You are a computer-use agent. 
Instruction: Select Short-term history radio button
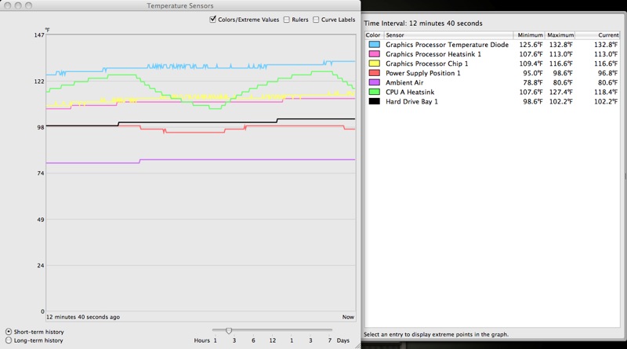[9, 332]
